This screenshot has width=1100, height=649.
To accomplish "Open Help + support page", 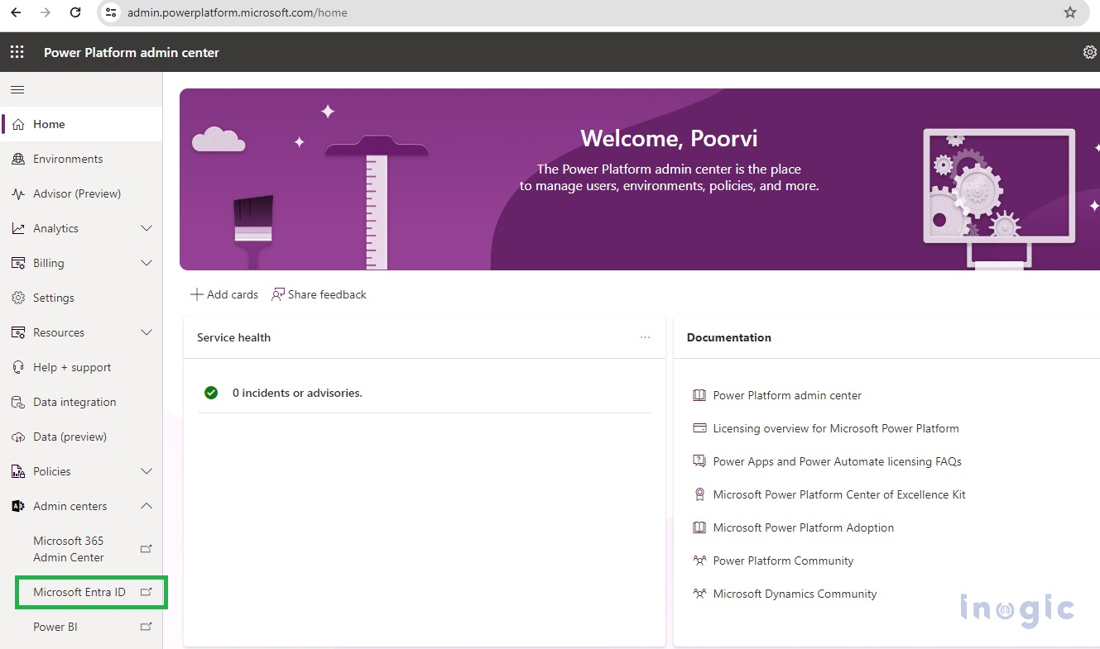I will point(83,367).
